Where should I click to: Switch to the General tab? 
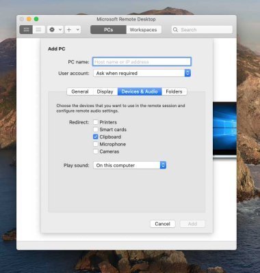click(80, 91)
